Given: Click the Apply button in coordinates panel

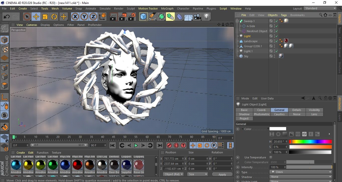Looking at the screenshot, I should 222,174.
